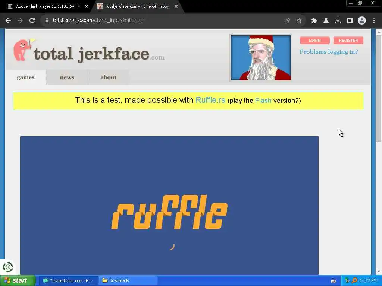The width and height of the screenshot is (382, 286).
Task: Open the Chrome three-dot menu
Action: click(374, 21)
